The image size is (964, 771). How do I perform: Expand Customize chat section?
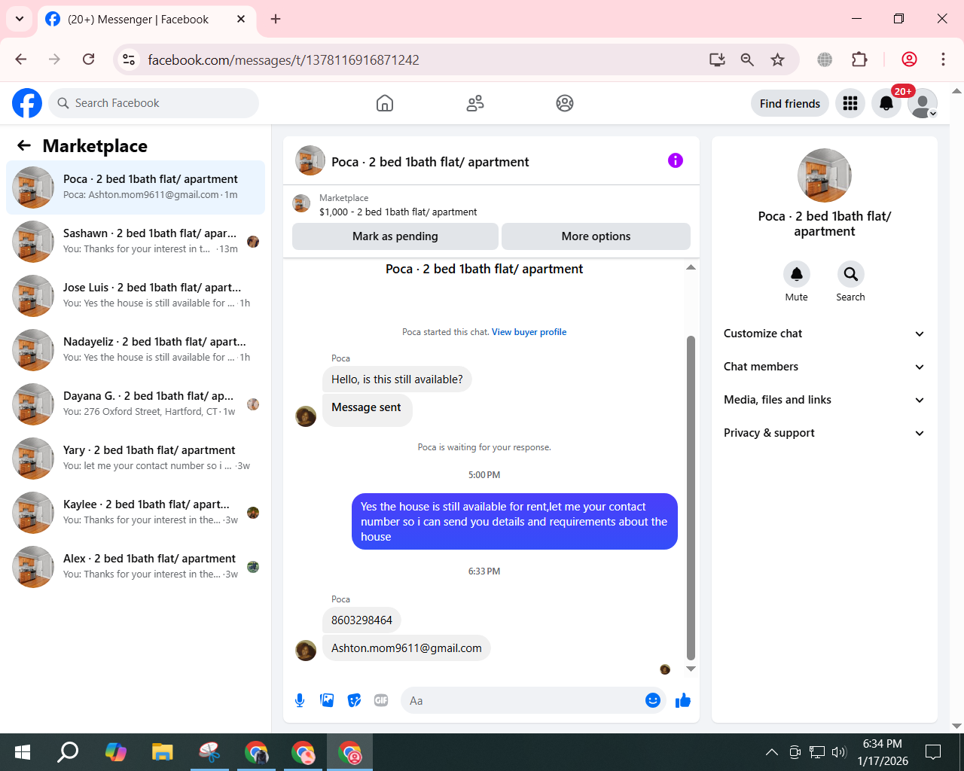click(x=825, y=334)
